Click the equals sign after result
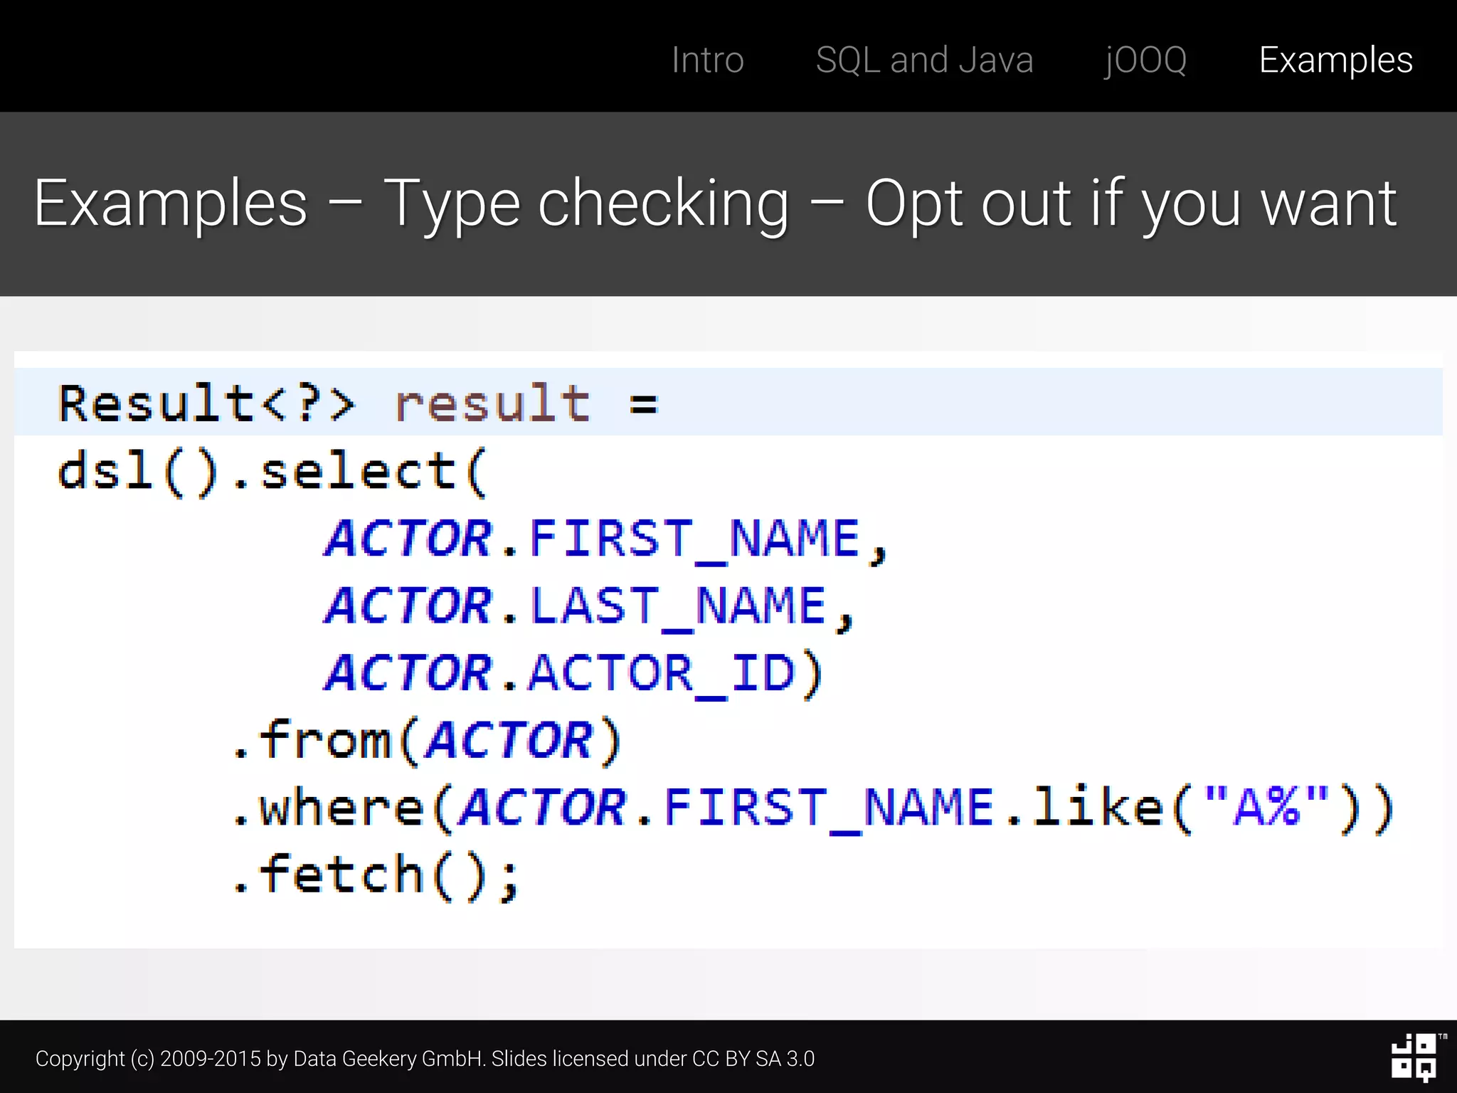 point(644,405)
